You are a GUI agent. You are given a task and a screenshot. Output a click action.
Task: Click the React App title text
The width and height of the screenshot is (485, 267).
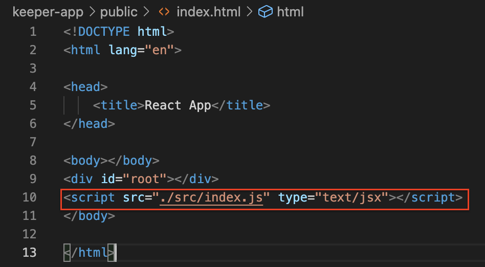click(x=178, y=106)
